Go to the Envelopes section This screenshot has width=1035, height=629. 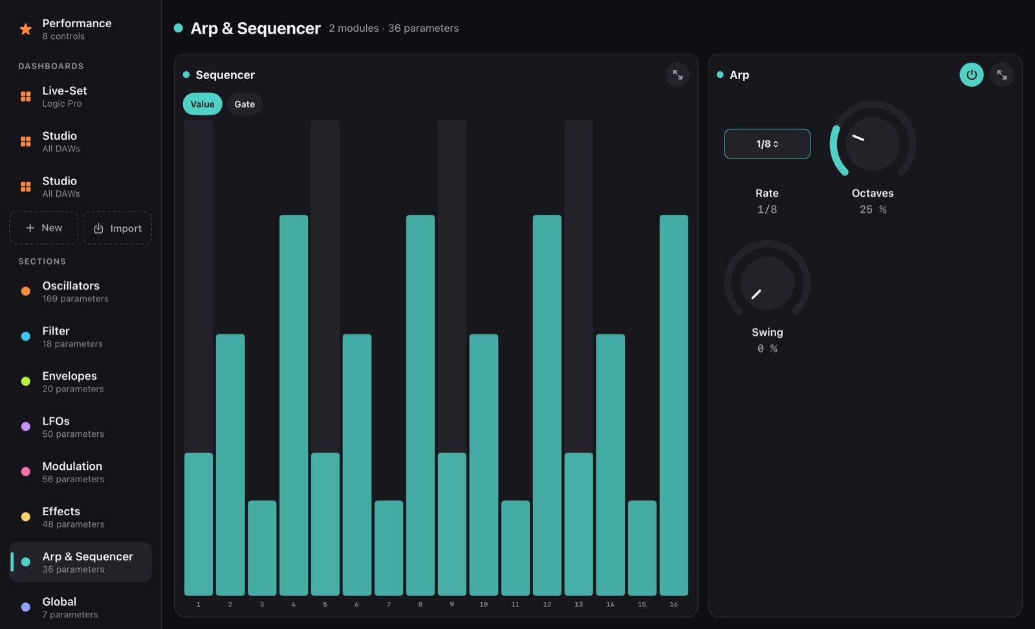pyautogui.click(x=81, y=382)
